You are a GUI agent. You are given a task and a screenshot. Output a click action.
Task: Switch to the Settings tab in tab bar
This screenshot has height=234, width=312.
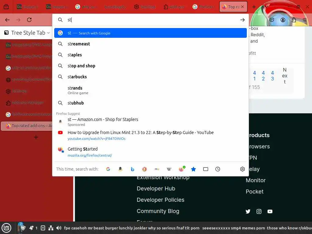tap(145, 7)
